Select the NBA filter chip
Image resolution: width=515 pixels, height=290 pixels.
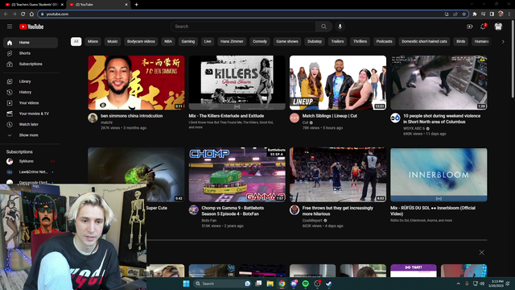pos(168,41)
